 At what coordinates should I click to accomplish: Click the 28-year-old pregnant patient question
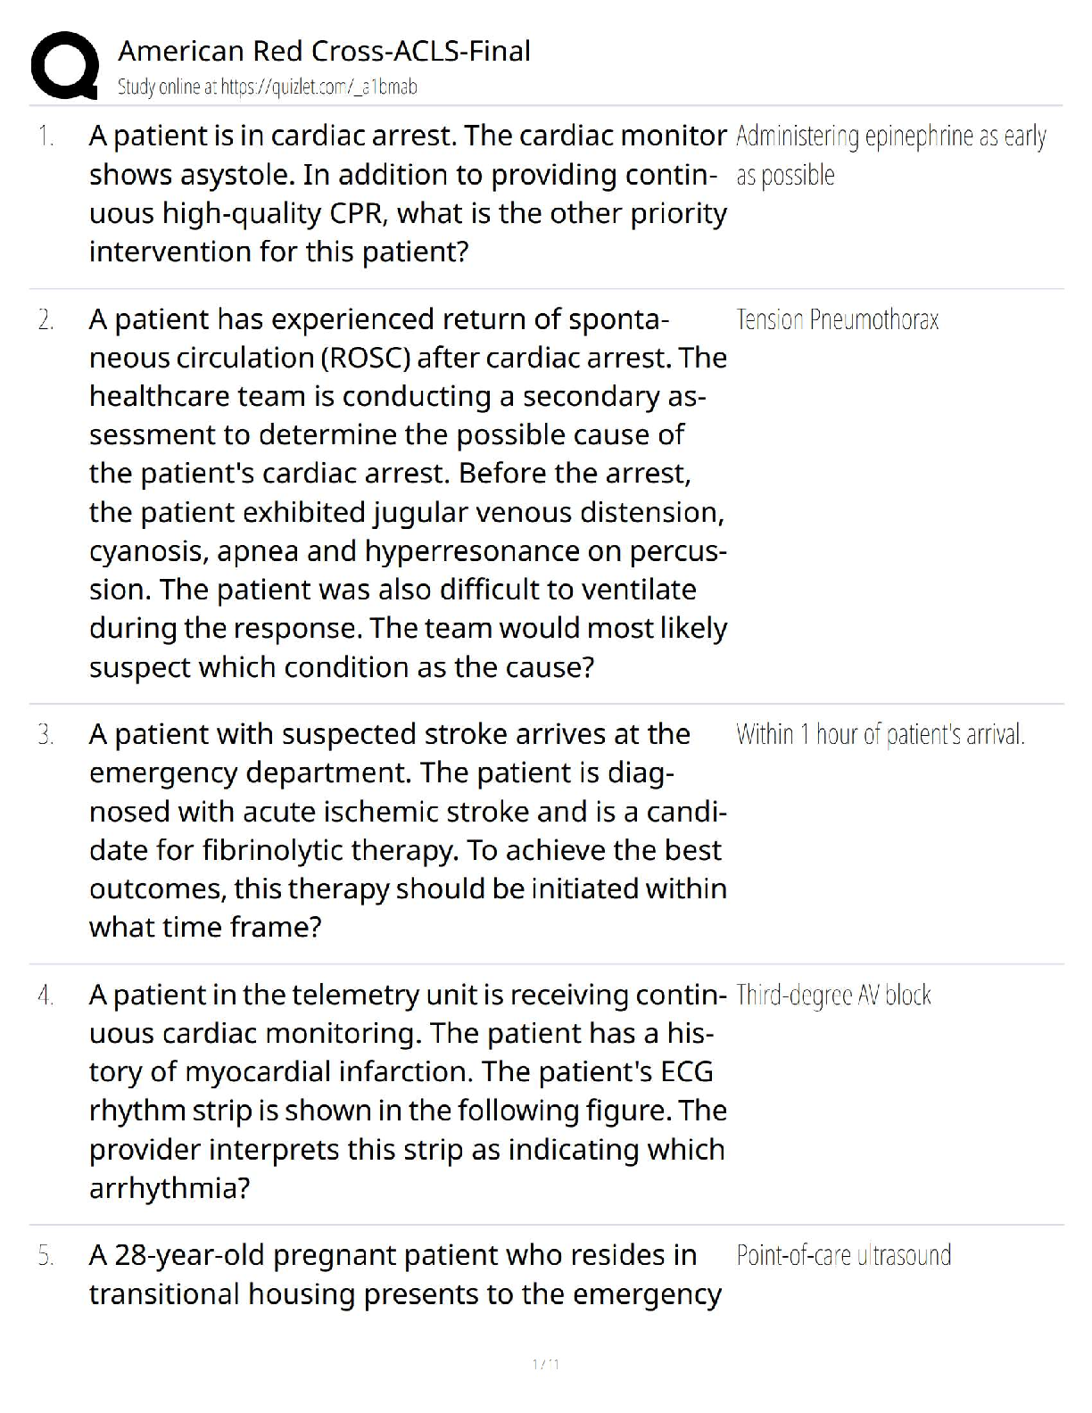404,1275
